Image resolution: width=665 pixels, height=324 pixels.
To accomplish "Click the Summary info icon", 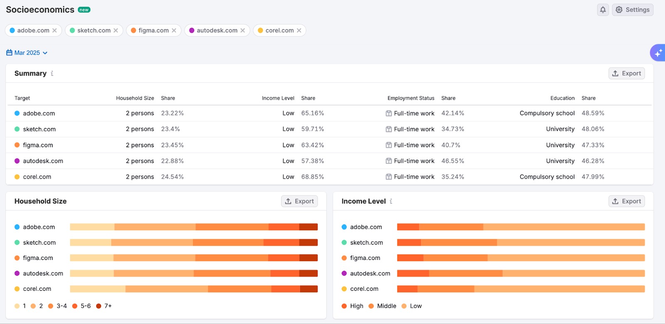I will click(52, 74).
